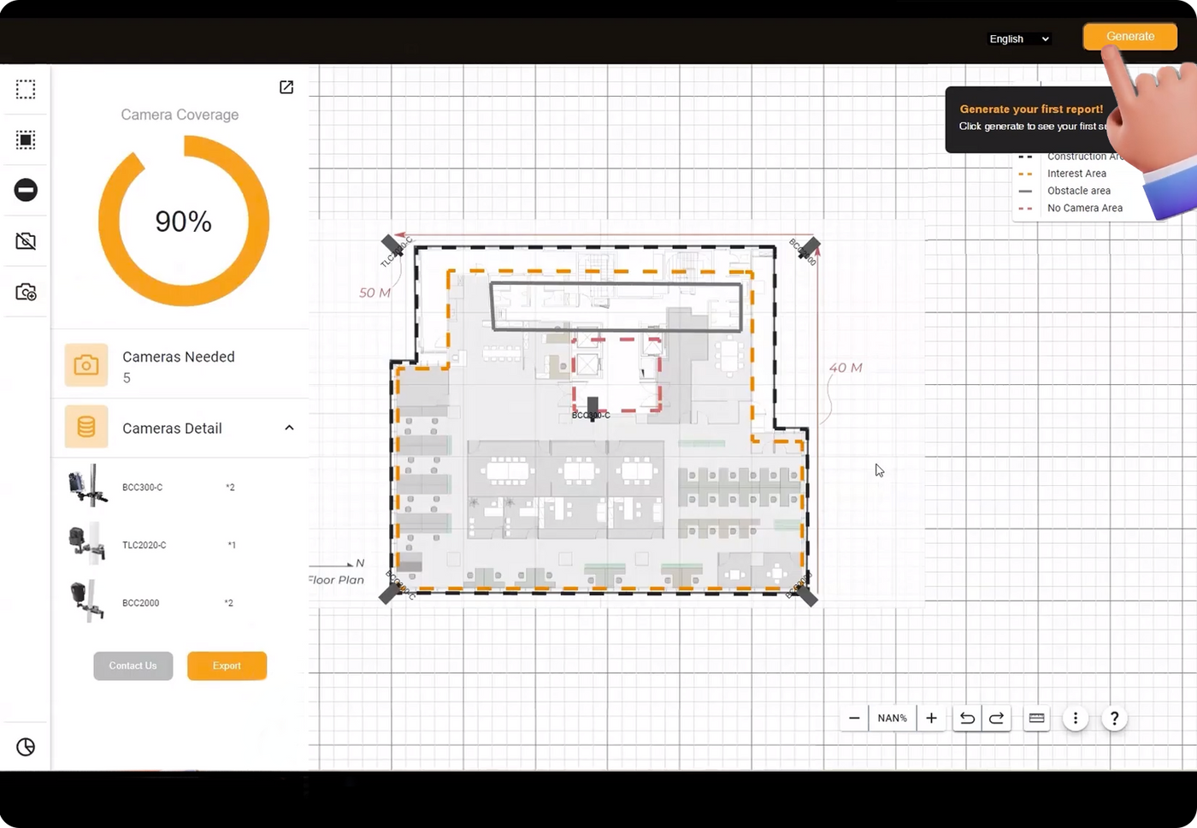Select the interest area tool icon
This screenshot has width=1197, height=828.
coord(26,140)
